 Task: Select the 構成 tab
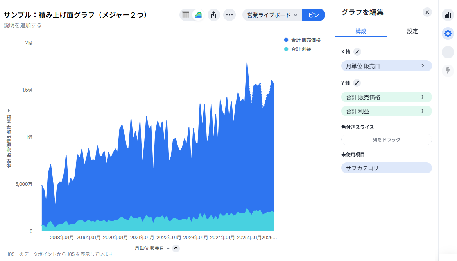pyautogui.click(x=360, y=31)
